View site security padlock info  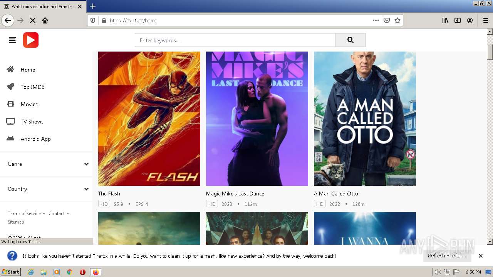(104, 20)
